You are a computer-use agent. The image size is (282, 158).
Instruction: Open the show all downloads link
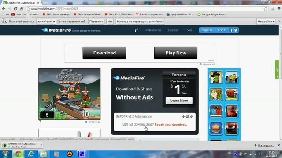click(266, 145)
